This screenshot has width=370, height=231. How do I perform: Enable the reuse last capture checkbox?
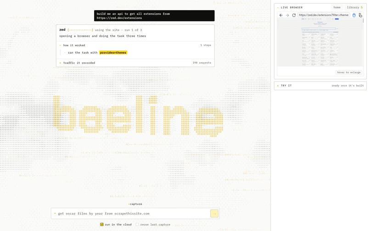click(x=137, y=225)
